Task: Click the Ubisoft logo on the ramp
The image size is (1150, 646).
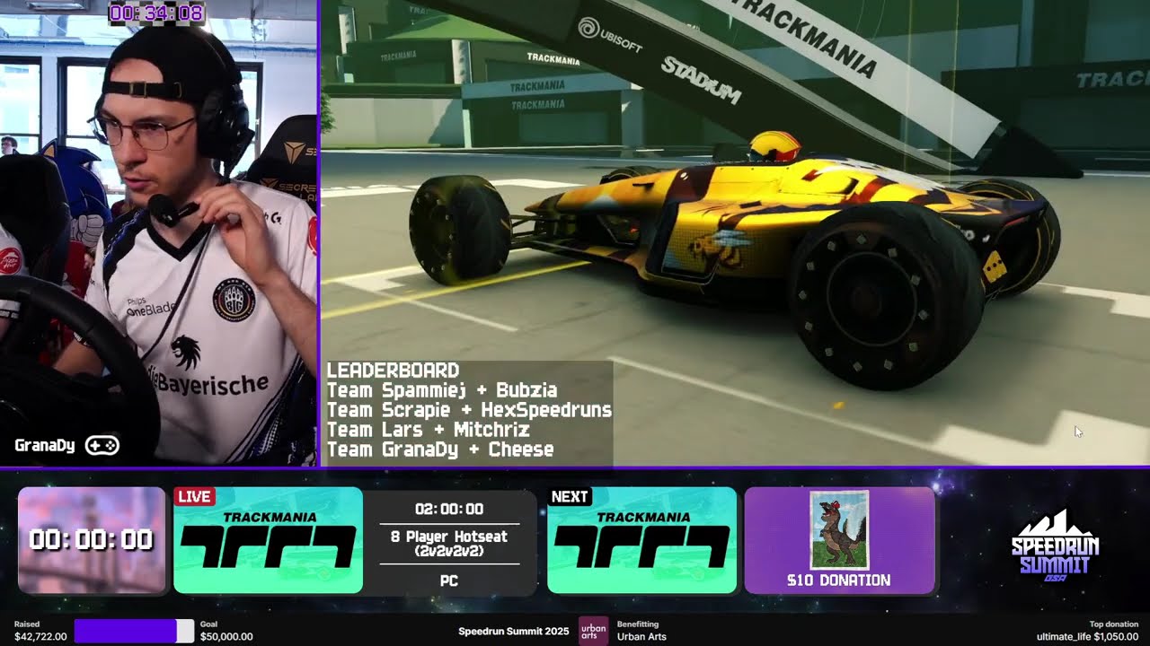Action: pyautogui.click(x=611, y=34)
